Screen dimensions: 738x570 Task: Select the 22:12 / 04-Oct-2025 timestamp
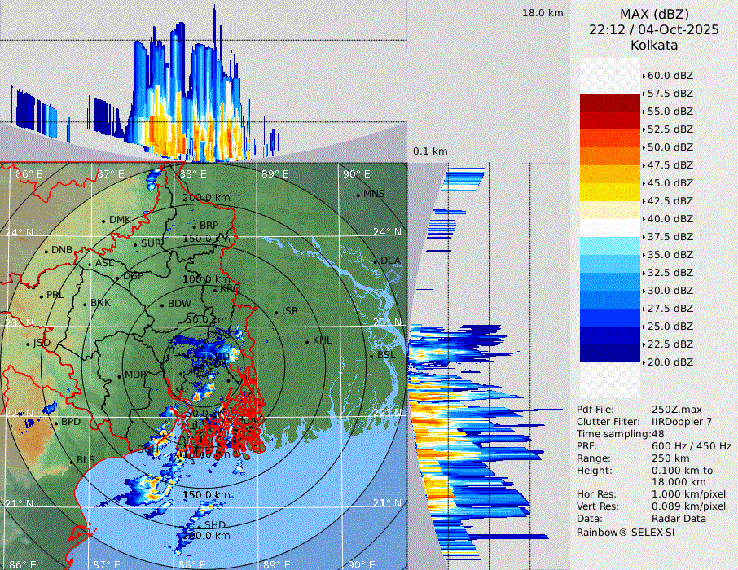click(654, 29)
